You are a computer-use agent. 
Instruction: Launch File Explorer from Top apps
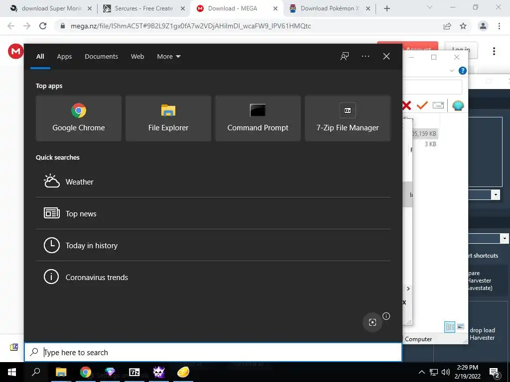168,118
